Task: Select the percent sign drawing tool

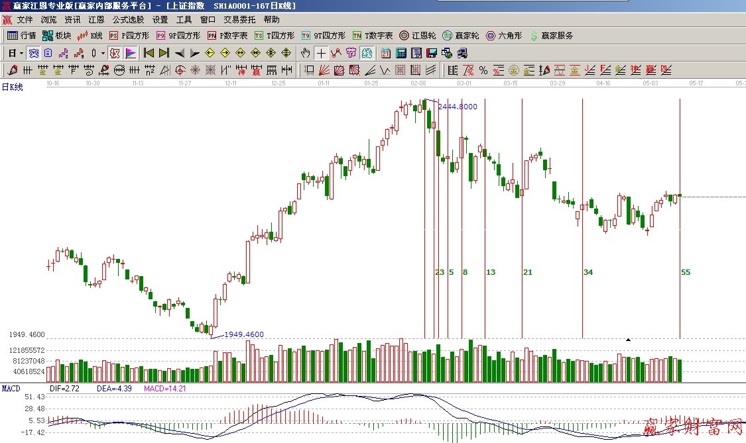Action: pyautogui.click(x=483, y=70)
